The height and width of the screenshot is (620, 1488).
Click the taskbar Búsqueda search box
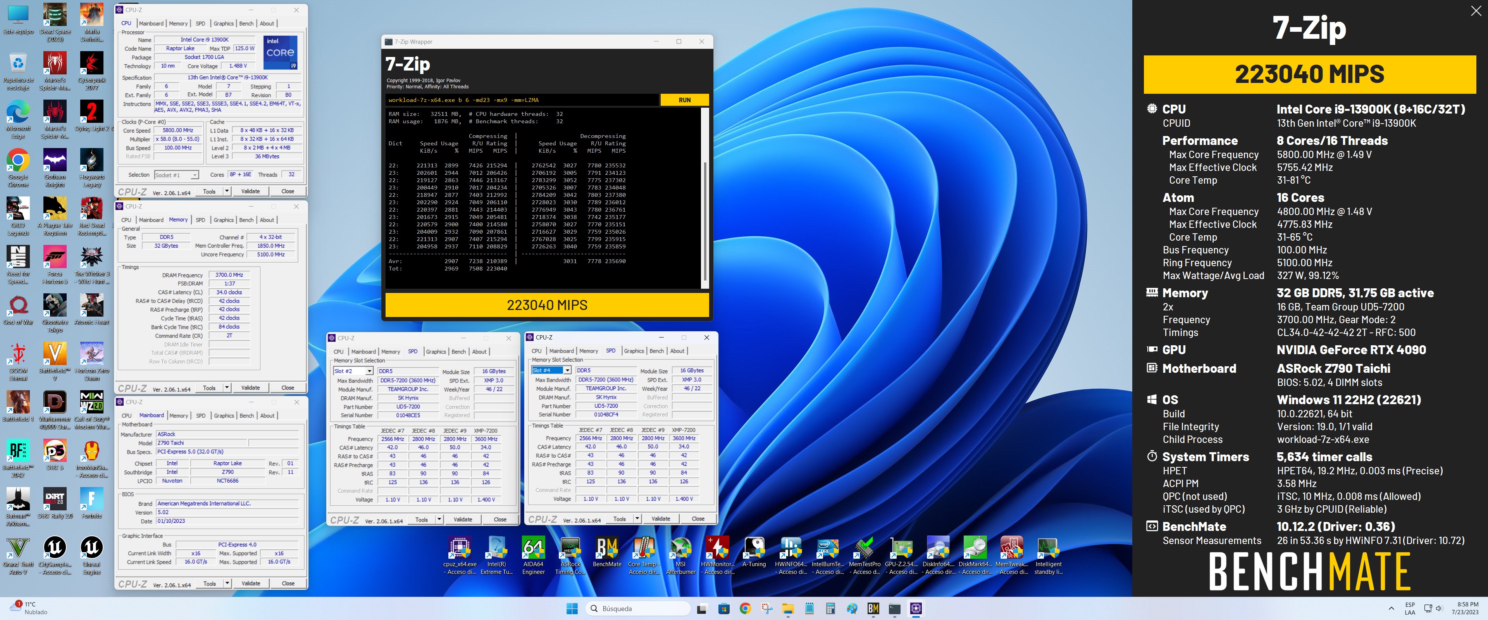tap(637, 608)
